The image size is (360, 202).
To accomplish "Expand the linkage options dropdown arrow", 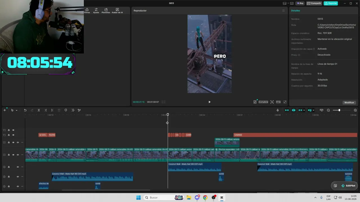I will (x=304, y=110).
